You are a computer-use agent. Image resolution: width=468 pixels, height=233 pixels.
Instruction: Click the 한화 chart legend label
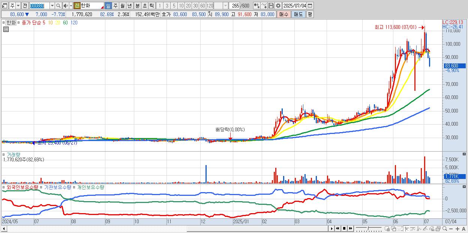[11, 23]
